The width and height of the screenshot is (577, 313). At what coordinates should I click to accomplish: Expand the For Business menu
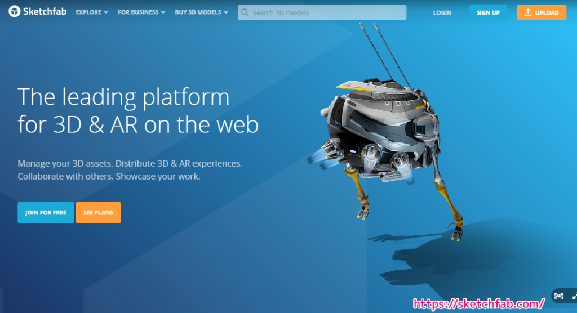click(x=141, y=12)
